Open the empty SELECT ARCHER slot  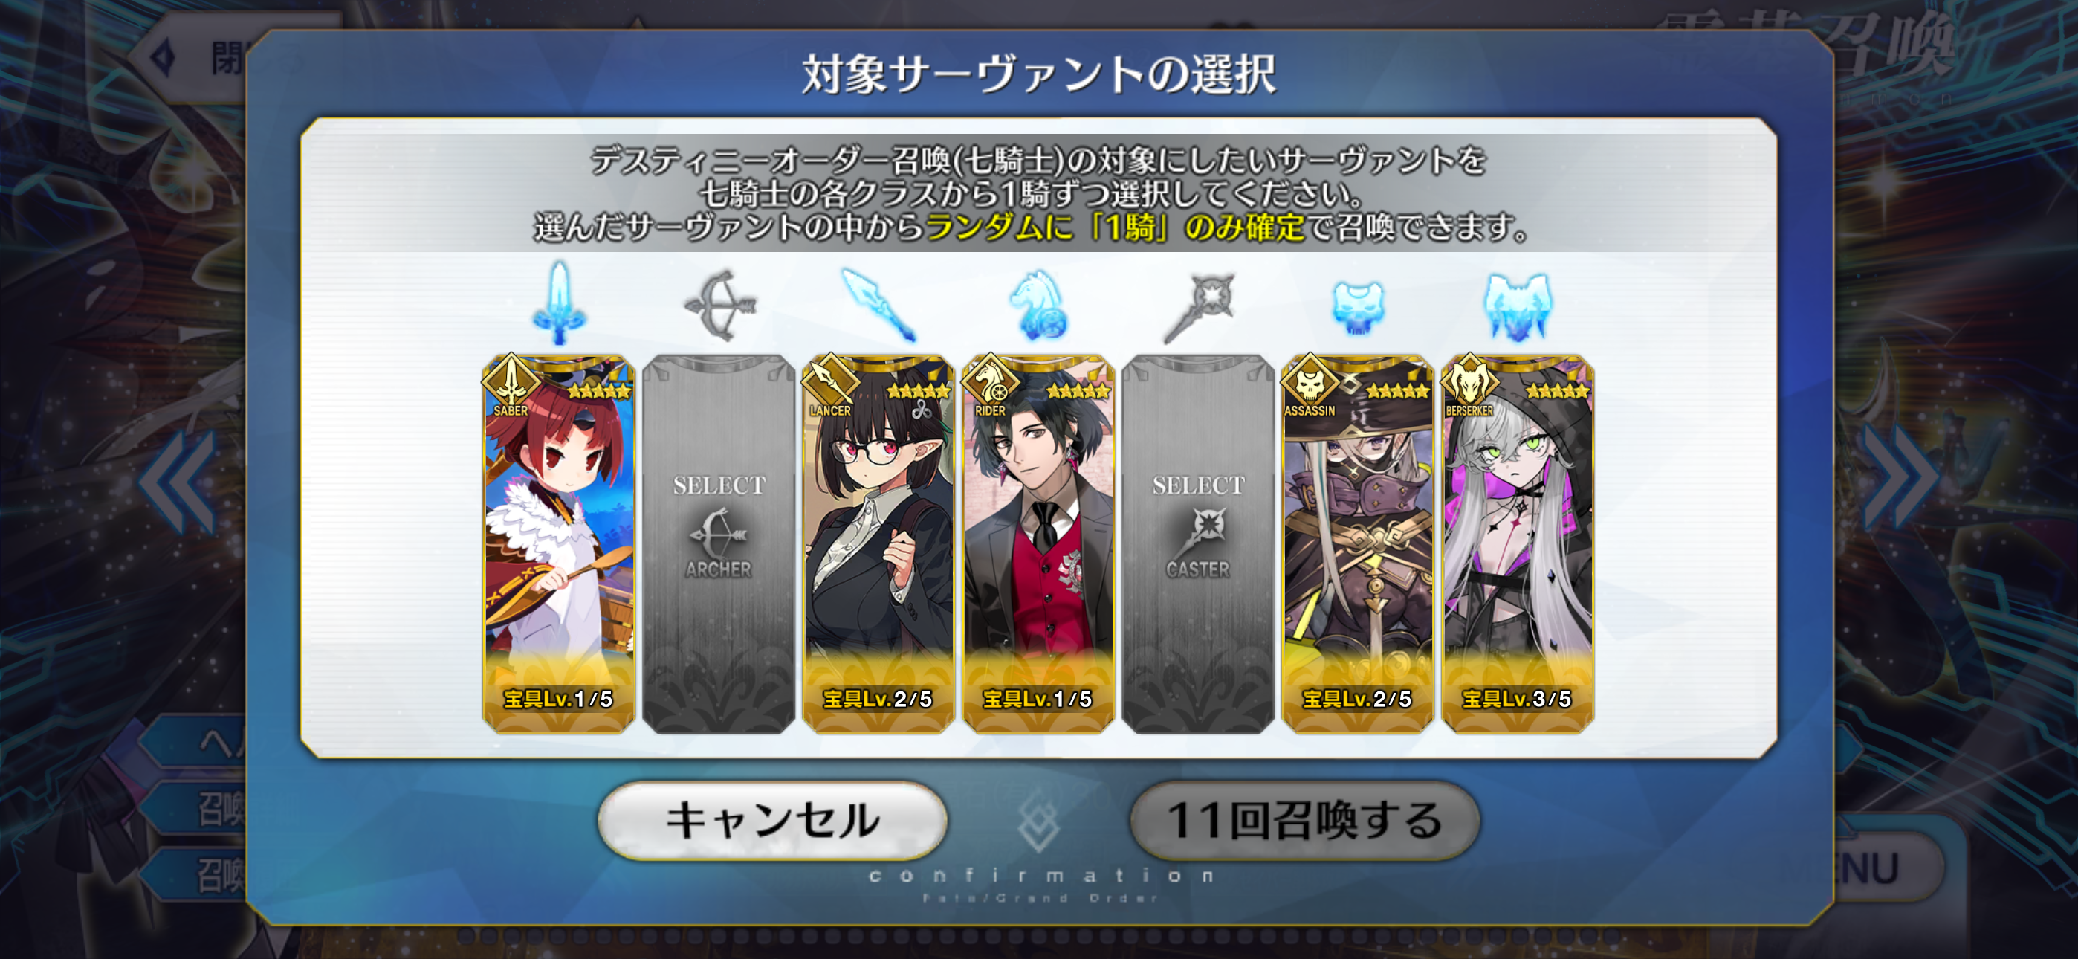click(719, 544)
